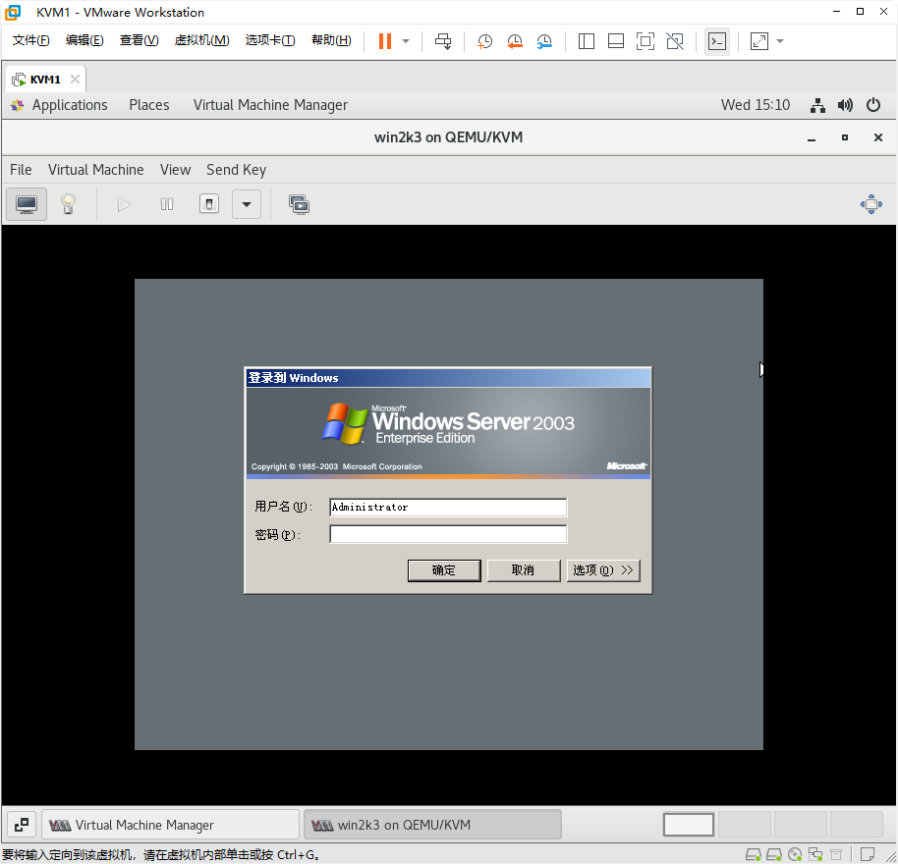Click the CD/DVD device status icon
Image resolution: width=898 pixels, height=864 pixels.
click(x=795, y=855)
